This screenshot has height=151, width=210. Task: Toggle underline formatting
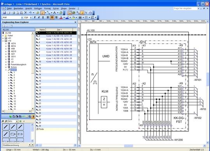(x=43, y=17)
